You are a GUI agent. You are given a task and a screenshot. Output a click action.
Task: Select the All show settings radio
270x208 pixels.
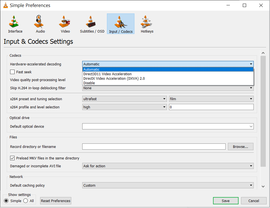pyautogui.click(x=26, y=201)
